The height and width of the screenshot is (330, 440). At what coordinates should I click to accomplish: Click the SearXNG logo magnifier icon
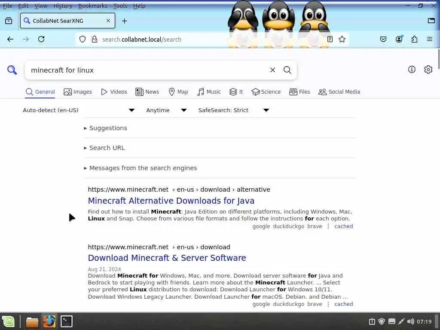(12, 70)
